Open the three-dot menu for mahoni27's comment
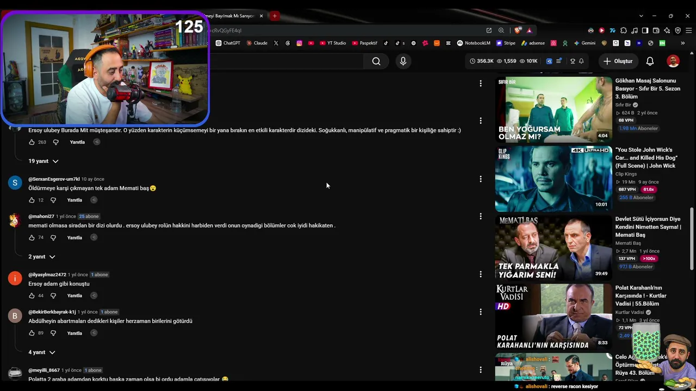This screenshot has height=391, width=696. (x=480, y=216)
